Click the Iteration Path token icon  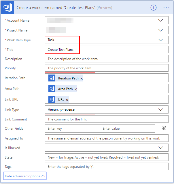coord(52,78)
